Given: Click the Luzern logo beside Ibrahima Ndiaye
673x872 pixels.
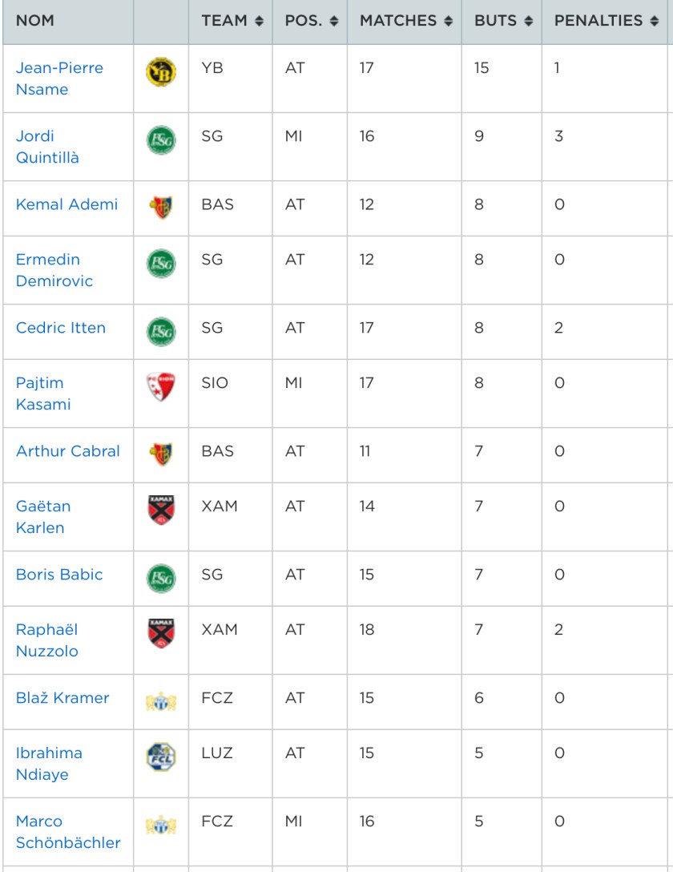Looking at the screenshot, I should (161, 758).
